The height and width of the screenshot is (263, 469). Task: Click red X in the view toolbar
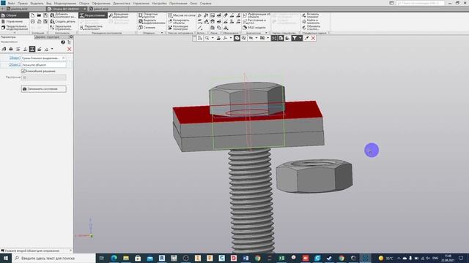(x=313, y=38)
